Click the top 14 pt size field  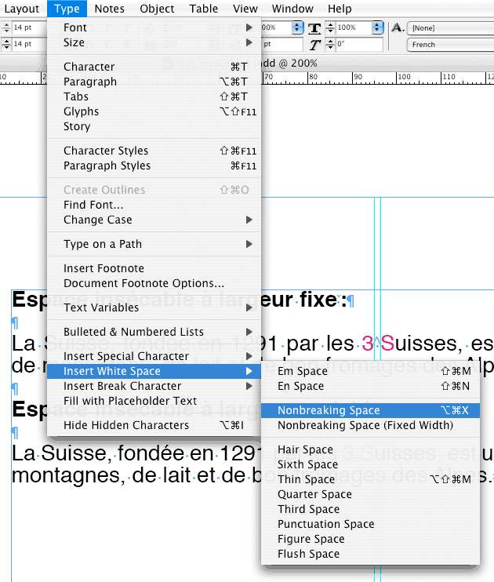coord(30,27)
